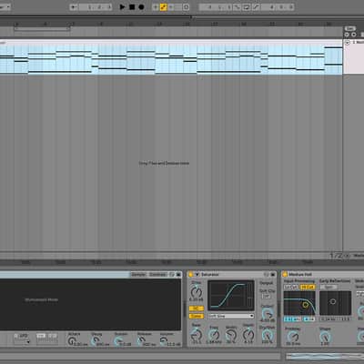Click the Saturator Base knob
Screen dimensions: 364x364
(196, 335)
